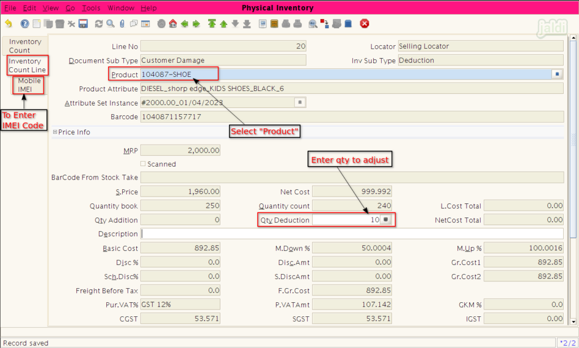
Task: Go to next record with the gray down arrow
Action: point(235,24)
